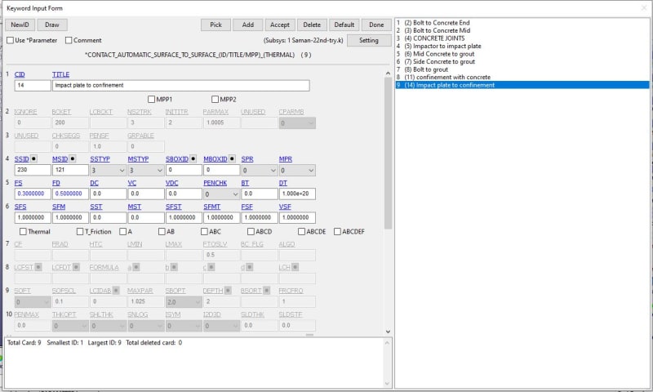653x392 pixels.
Task: Click the MSID input with value 121
Action: [x=70, y=170]
